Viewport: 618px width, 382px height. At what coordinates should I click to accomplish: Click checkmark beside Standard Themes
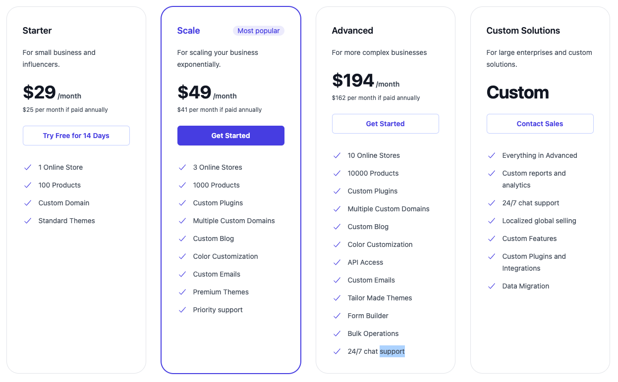point(28,221)
